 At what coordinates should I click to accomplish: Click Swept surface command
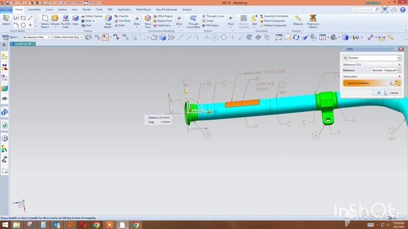click(208, 21)
